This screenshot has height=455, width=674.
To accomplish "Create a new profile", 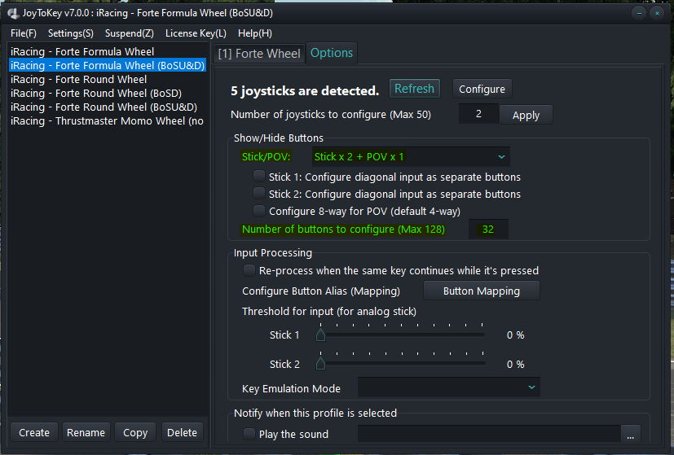I will 34,433.
